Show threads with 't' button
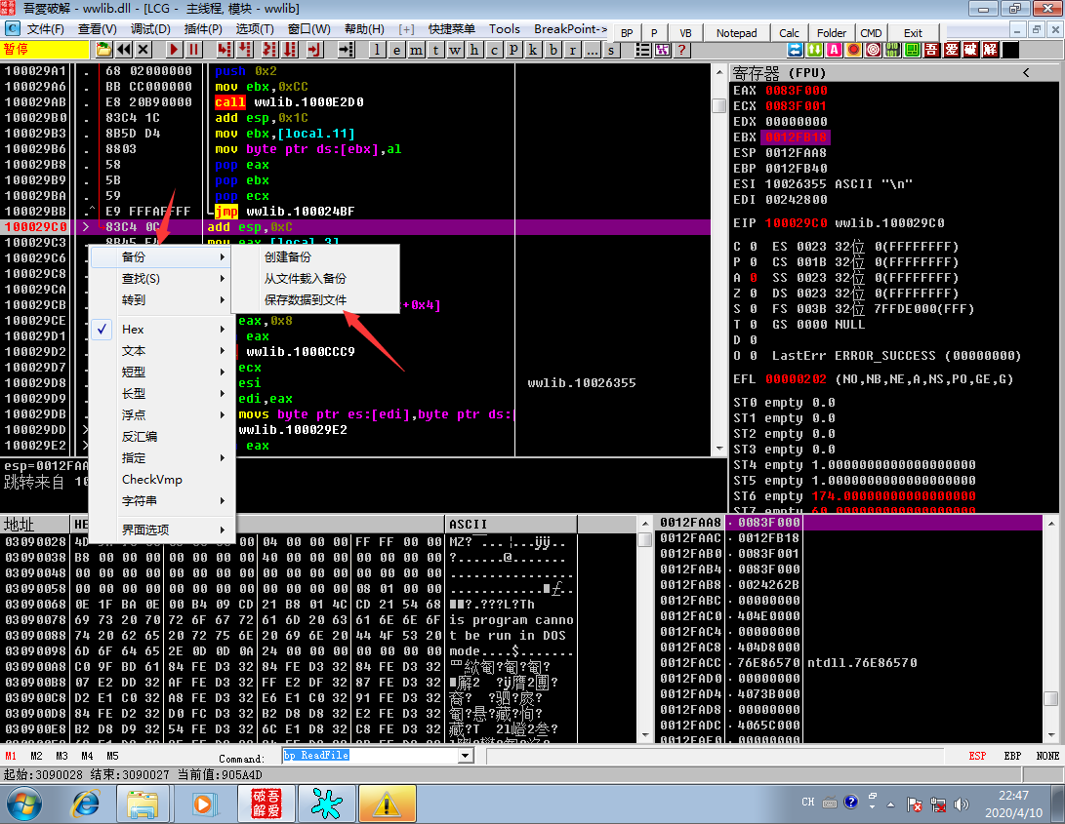This screenshot has width=1065, height=824. click(436, 50)
